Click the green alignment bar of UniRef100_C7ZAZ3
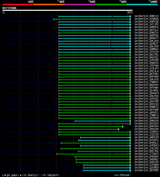This screenshot has height=177, width=160. [x=93, y=154]
